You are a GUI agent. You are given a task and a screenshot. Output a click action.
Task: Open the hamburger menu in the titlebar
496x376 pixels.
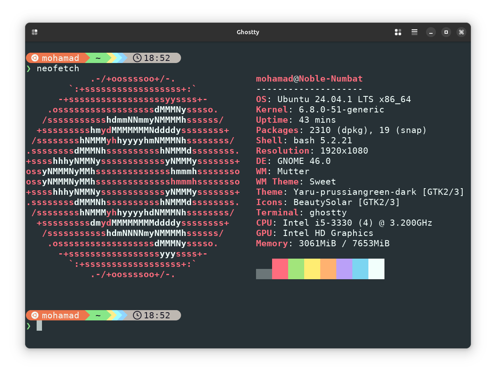(414, 32)
